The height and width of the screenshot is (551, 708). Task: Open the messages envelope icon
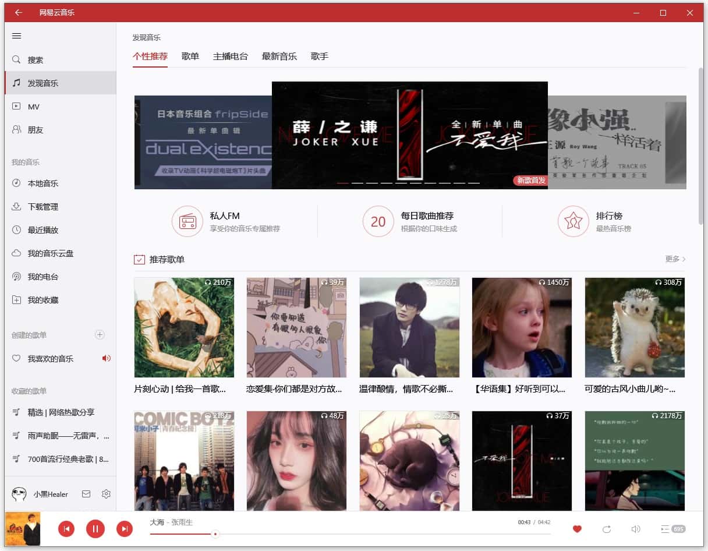[x=86, y=494]
